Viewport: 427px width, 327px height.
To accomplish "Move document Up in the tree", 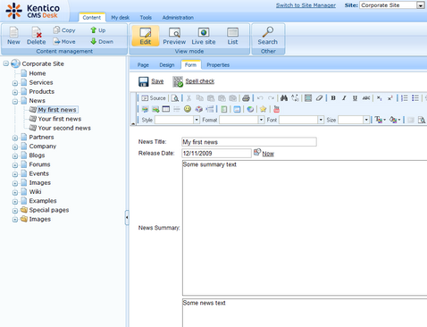I will (98, 30).
